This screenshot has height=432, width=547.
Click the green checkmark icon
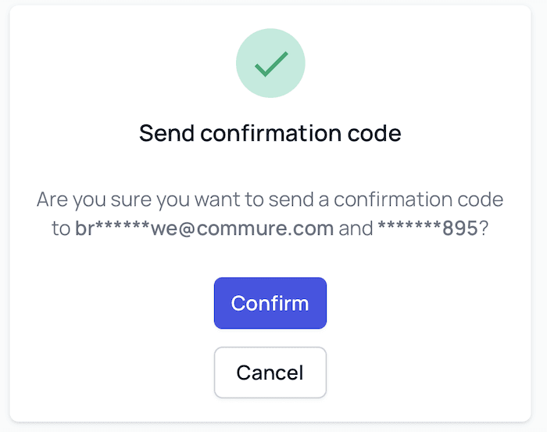coord(270,64)
